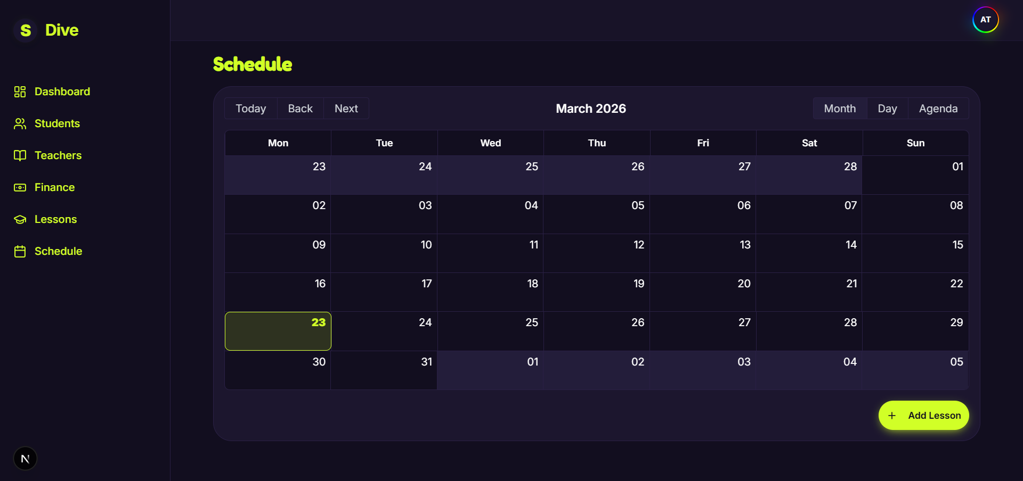The image size is (1023, 481).
Task: Click the Schedule calendar icon
Action: pos(20,251)
